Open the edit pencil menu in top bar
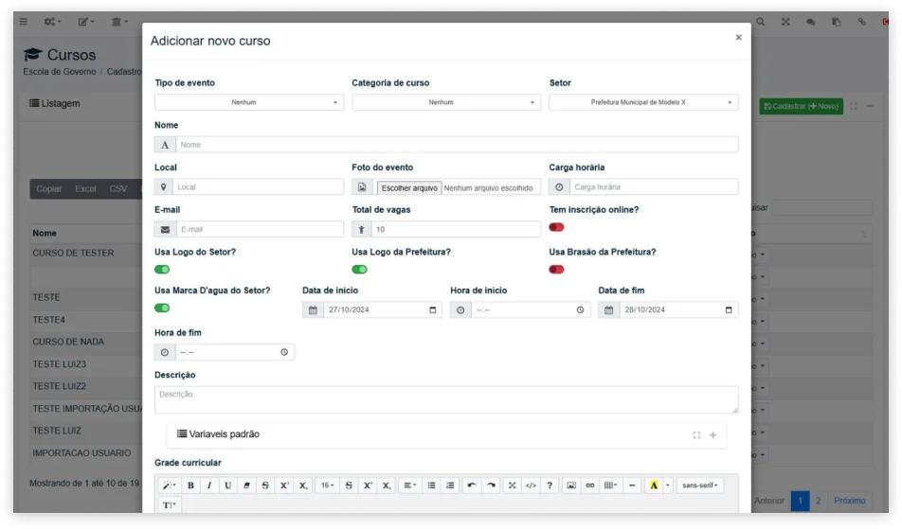 click(x=85, y=22)
